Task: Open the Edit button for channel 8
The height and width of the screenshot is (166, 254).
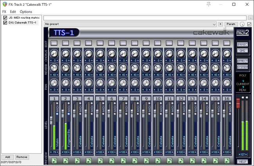Action: (134, 43)
